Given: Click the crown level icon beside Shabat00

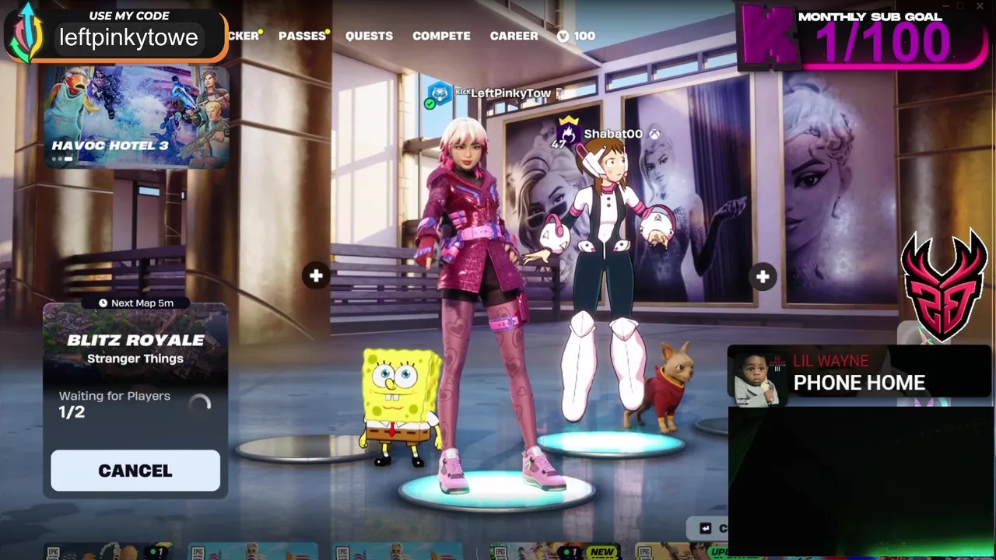Looking at the screenshot, I should [x=567, y=133].
